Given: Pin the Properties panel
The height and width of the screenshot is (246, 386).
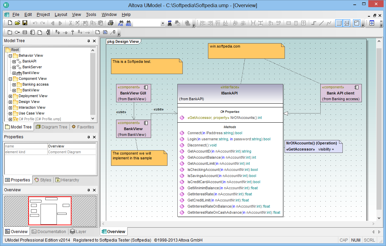Looking at the screenshot, I should (x=89, y=137).
